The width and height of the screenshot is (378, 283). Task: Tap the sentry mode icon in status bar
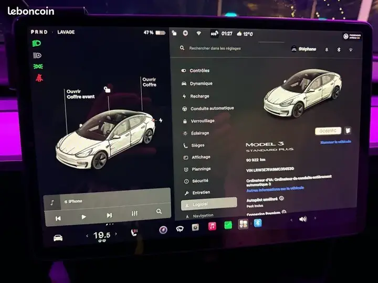(x=185, y=33)
